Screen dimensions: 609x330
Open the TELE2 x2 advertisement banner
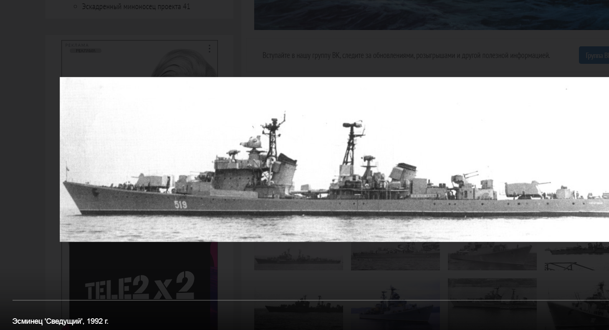click(143, 285)
